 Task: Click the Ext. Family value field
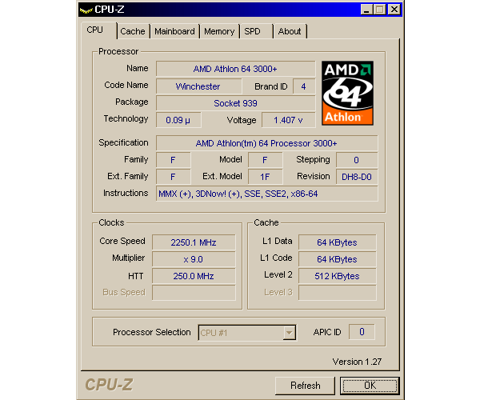[174, 177]
